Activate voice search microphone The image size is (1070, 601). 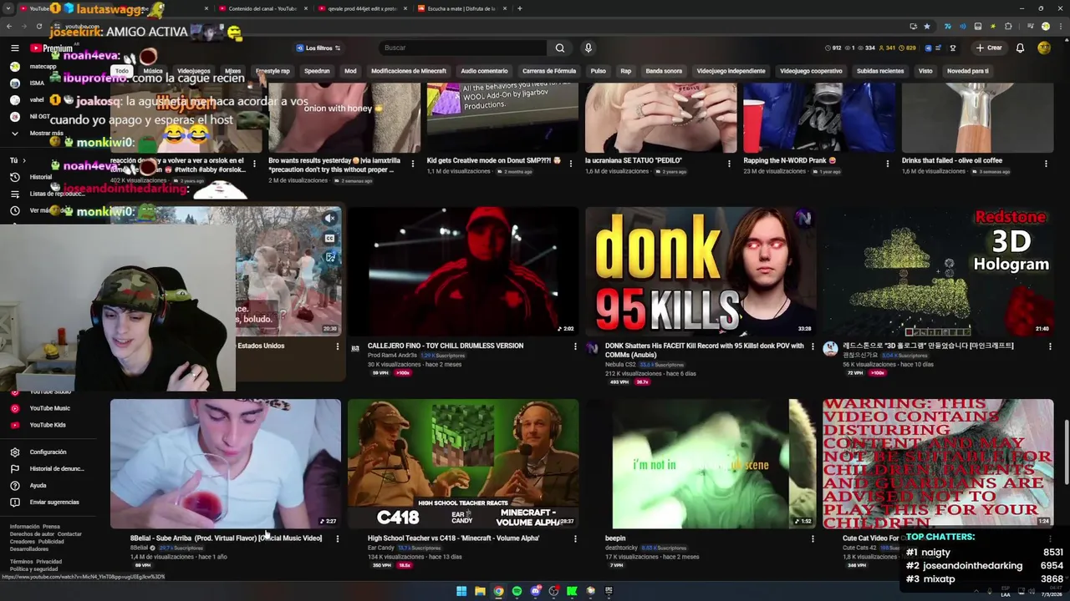coord(588,48)
